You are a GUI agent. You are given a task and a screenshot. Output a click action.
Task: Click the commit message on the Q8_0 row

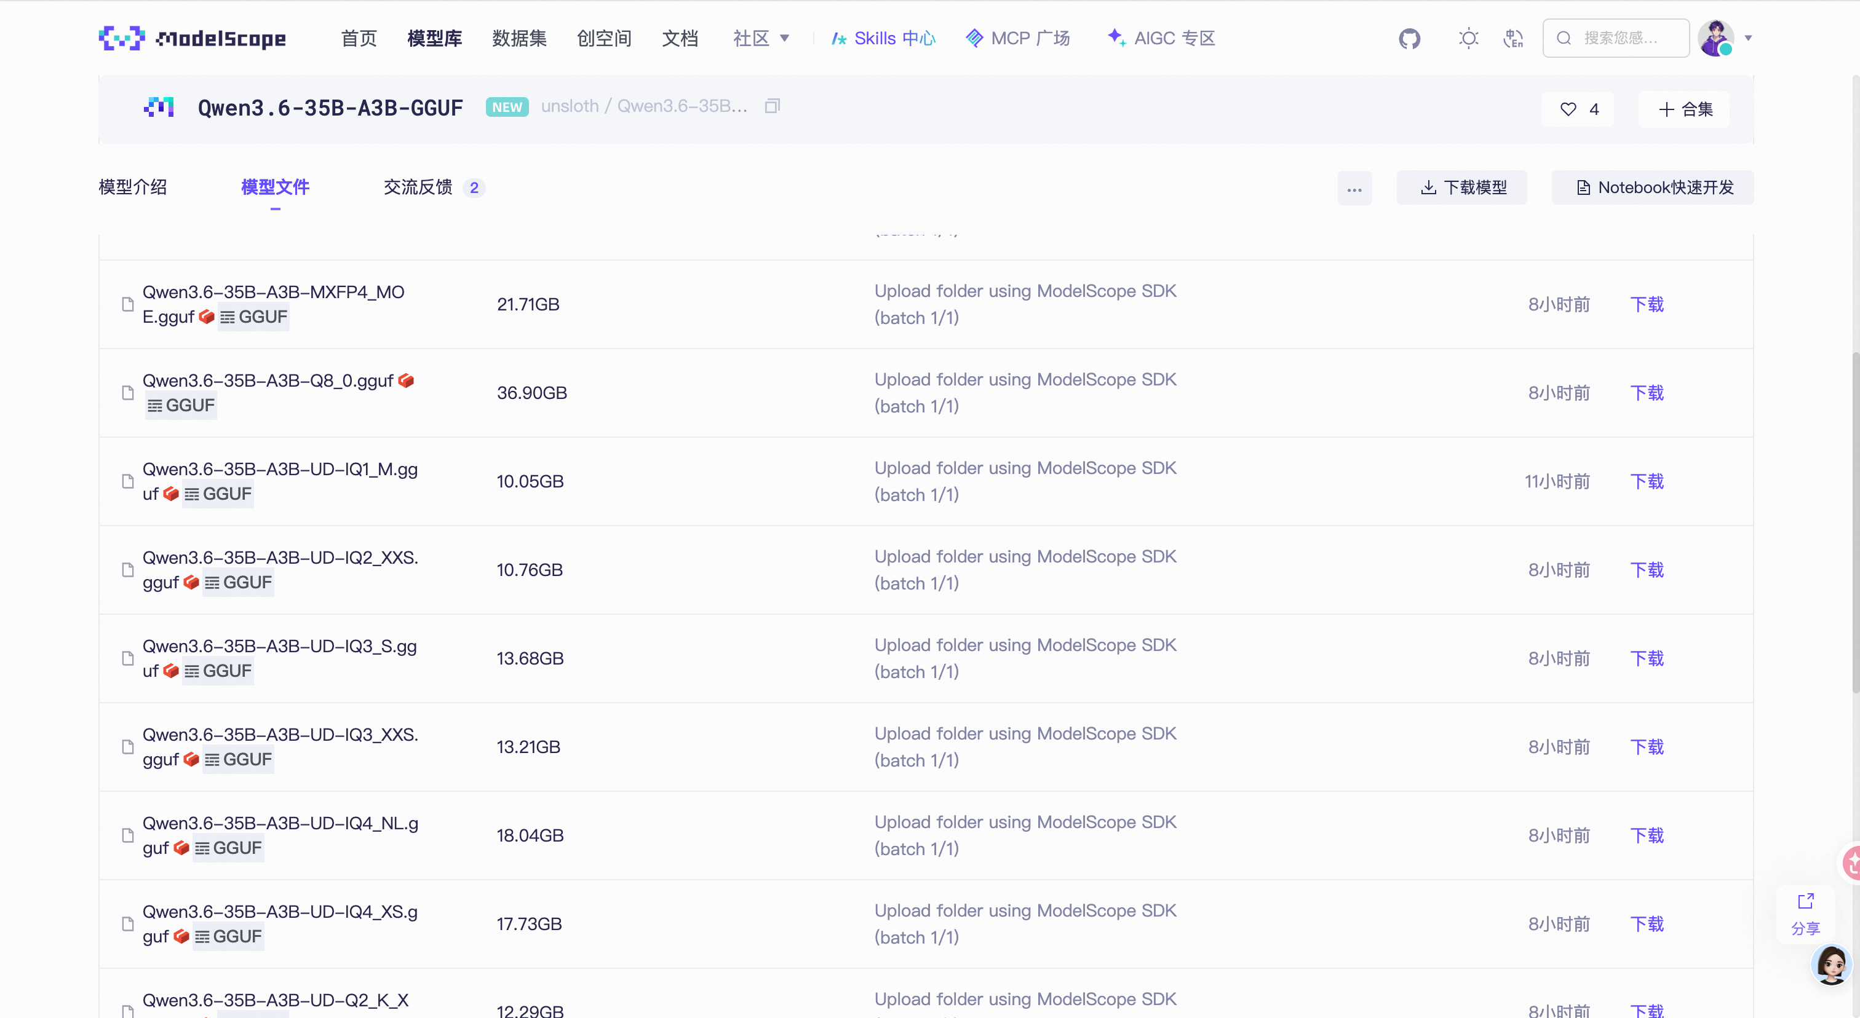click(1025, 393)
